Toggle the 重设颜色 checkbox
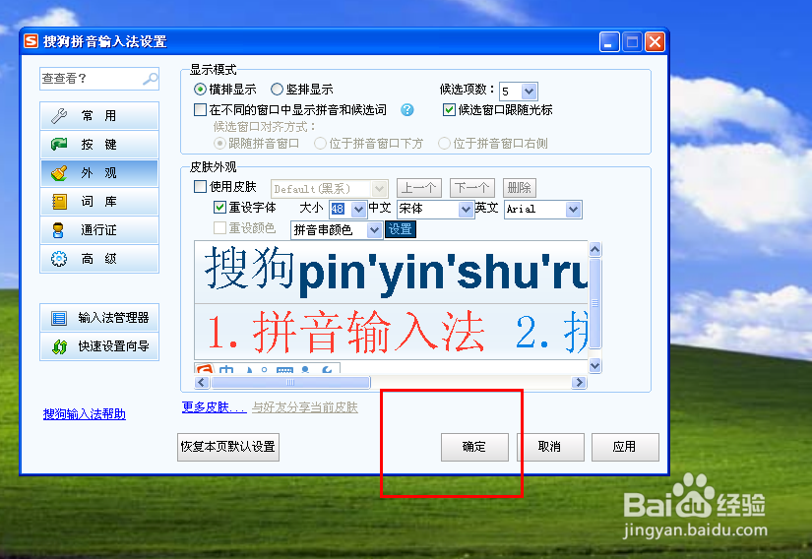 click(x=219, y=227)
